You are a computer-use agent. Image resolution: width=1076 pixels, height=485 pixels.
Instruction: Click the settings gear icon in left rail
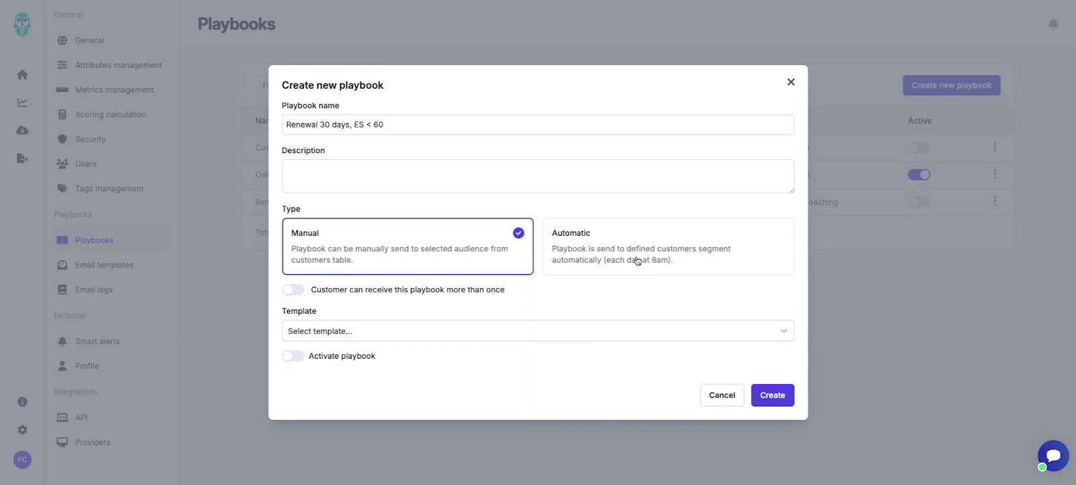click(22, 430)
